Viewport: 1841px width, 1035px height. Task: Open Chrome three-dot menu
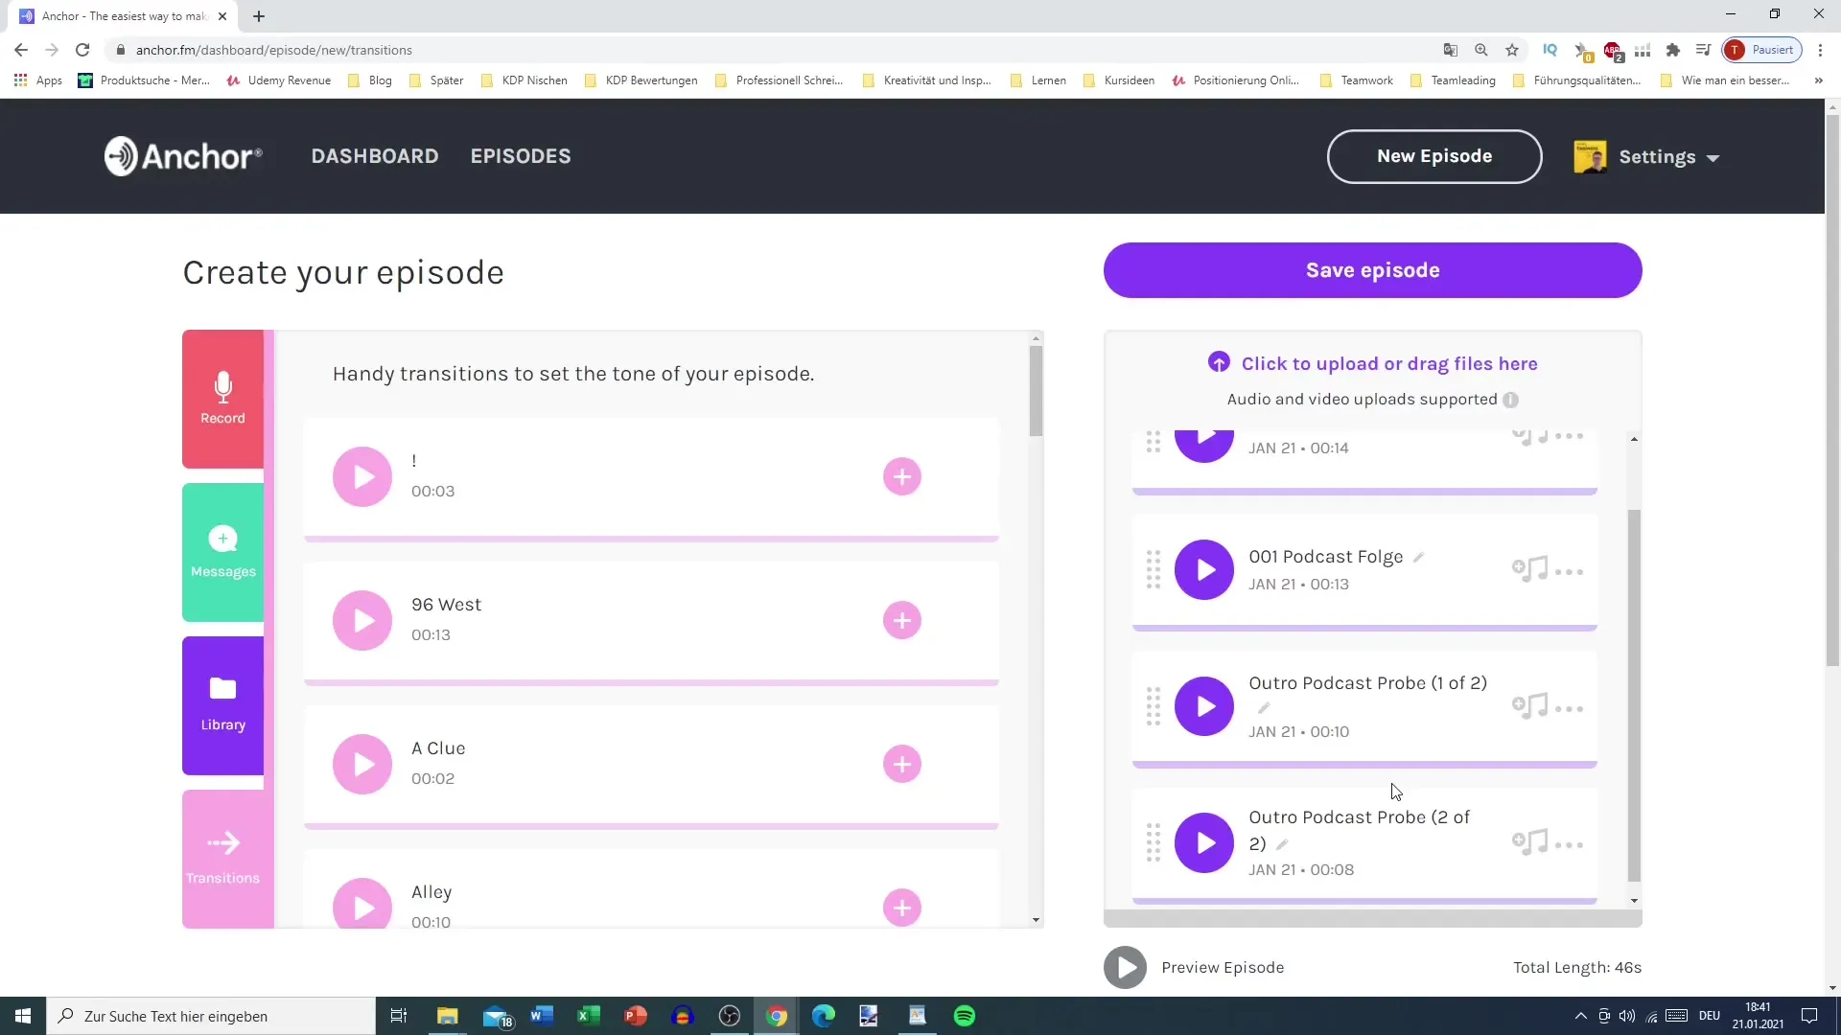(1820, 50)
